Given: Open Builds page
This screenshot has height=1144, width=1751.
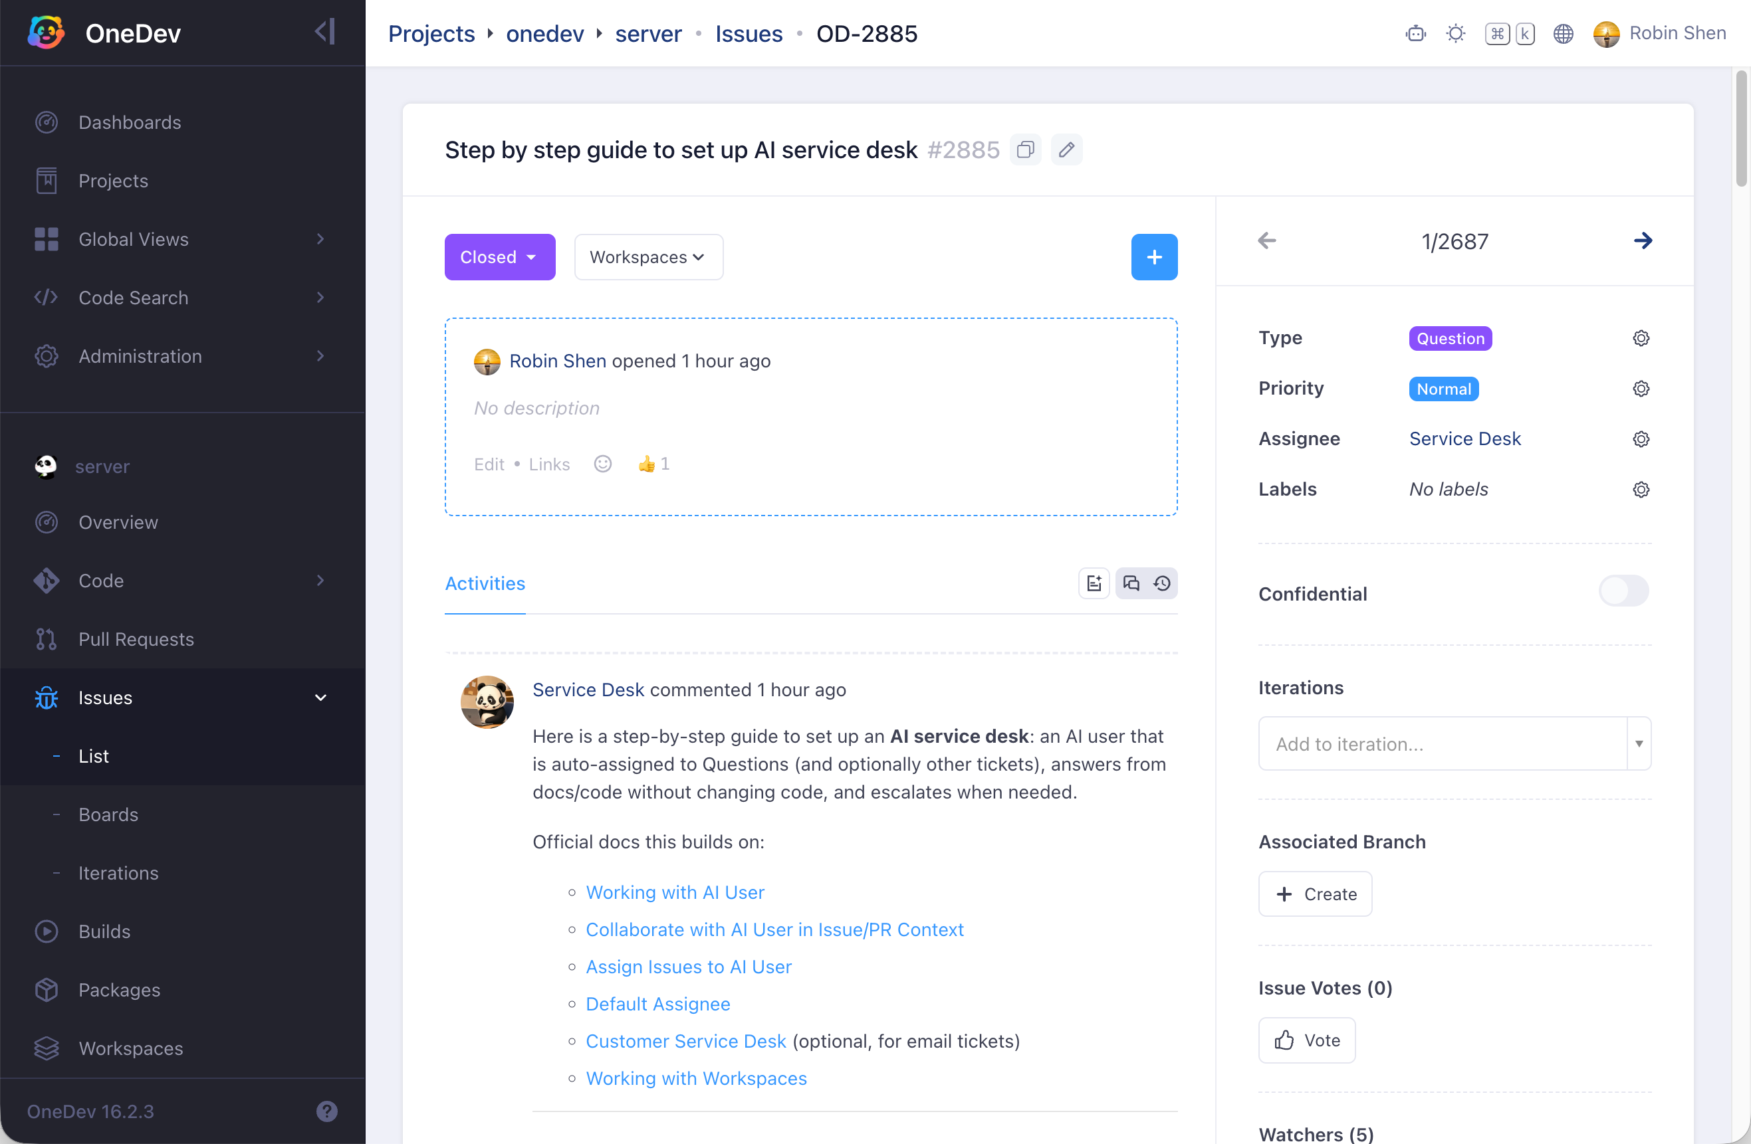Looking at the screenshot, I should (x=182, y=931).
